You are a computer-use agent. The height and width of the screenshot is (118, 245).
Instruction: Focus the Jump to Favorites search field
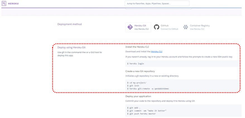point(157,3)
